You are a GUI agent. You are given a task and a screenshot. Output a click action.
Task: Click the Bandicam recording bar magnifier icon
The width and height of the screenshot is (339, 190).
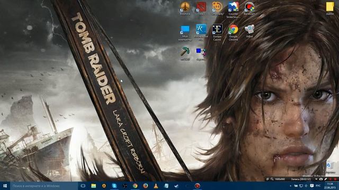pyautogui.click(x=272, y=179)
